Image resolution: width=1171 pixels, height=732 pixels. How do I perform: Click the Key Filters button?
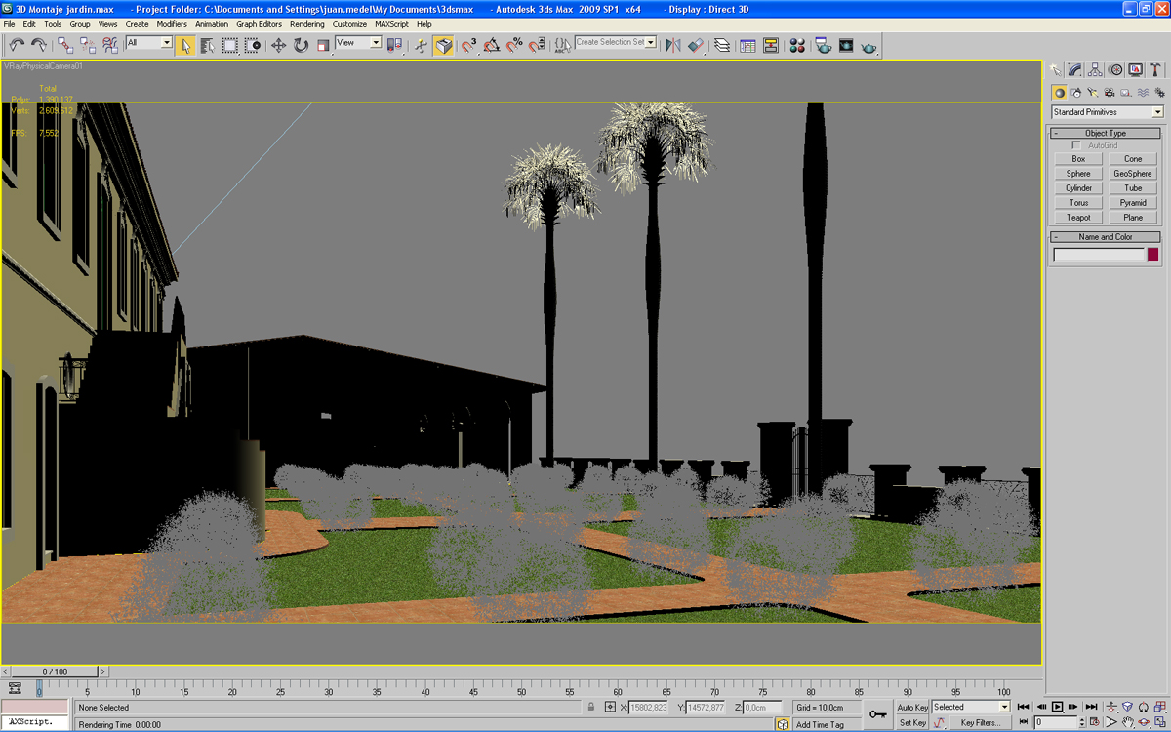(x=981, y=723)
